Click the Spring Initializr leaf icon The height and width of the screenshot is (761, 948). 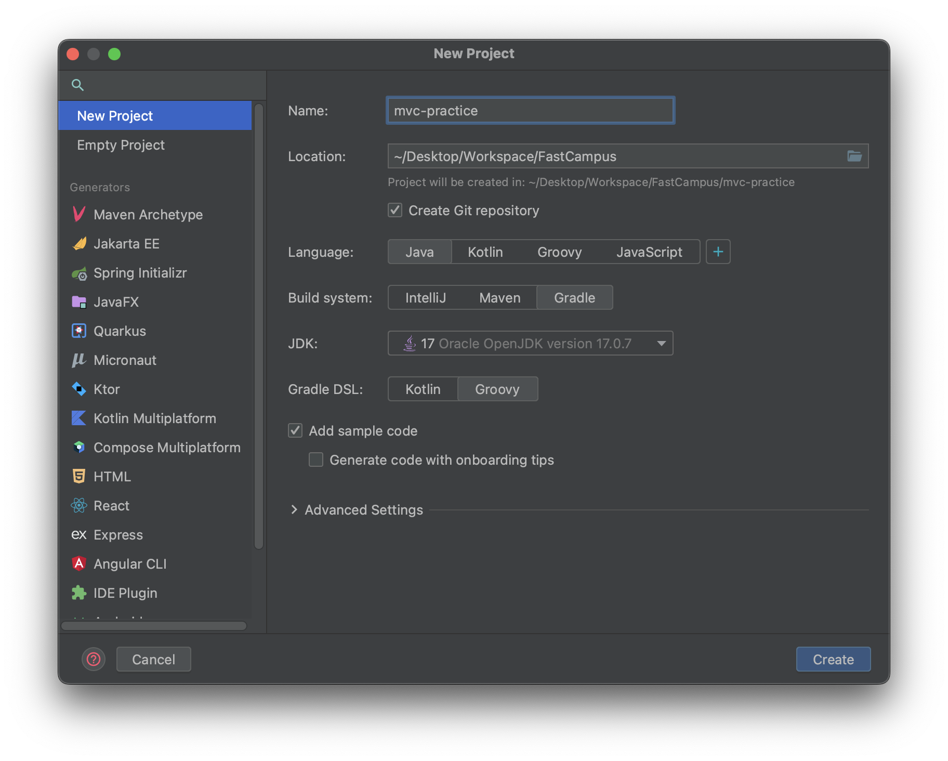pyautogui.click(x=79, y=273)
